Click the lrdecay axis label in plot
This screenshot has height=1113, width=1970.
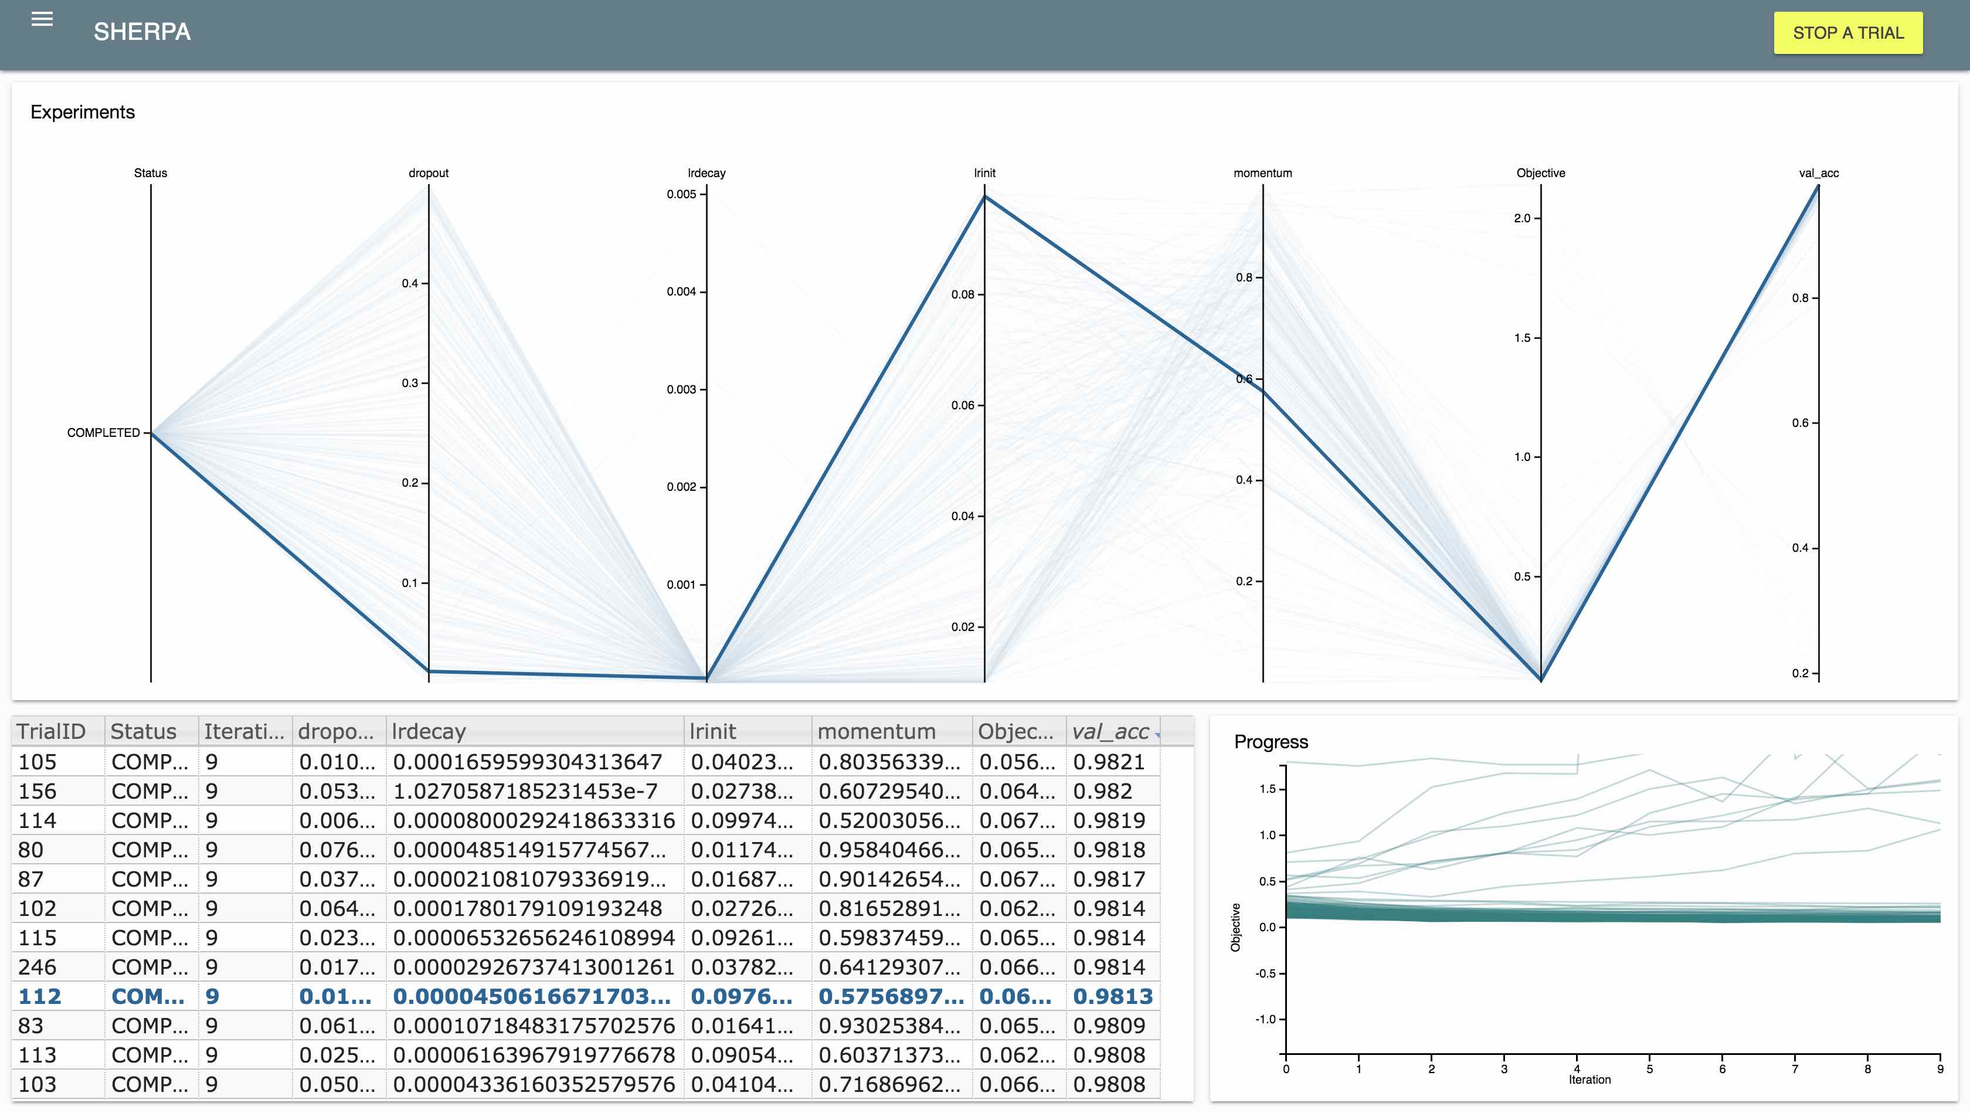(x=707, y=173)
